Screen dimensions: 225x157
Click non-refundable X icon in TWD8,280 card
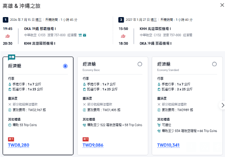[x=10, y=104]
